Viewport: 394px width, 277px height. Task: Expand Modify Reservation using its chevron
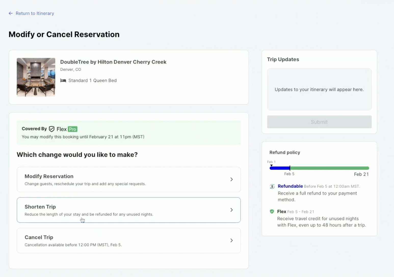coord(231,180)
